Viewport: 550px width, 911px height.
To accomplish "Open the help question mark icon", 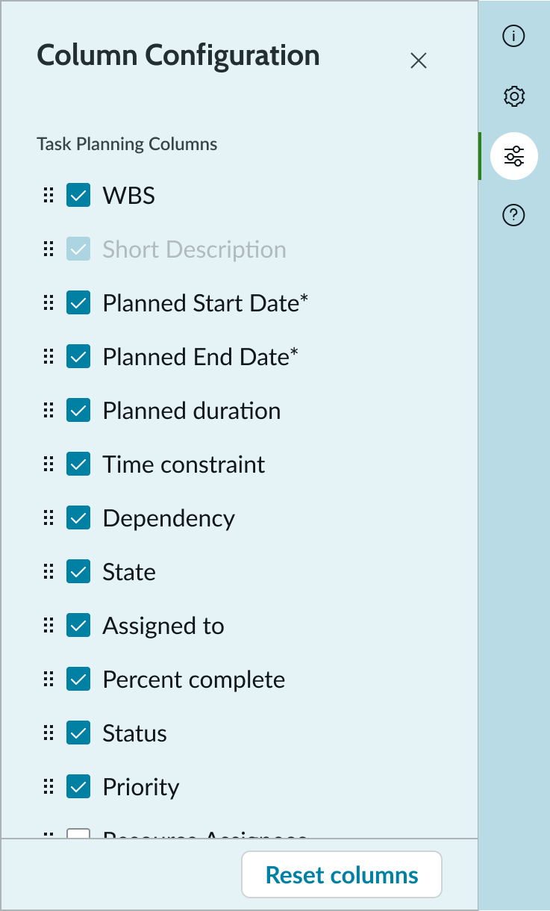I will click(x=513, y=216).
